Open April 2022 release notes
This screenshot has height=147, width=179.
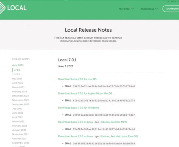click(17, 117)
